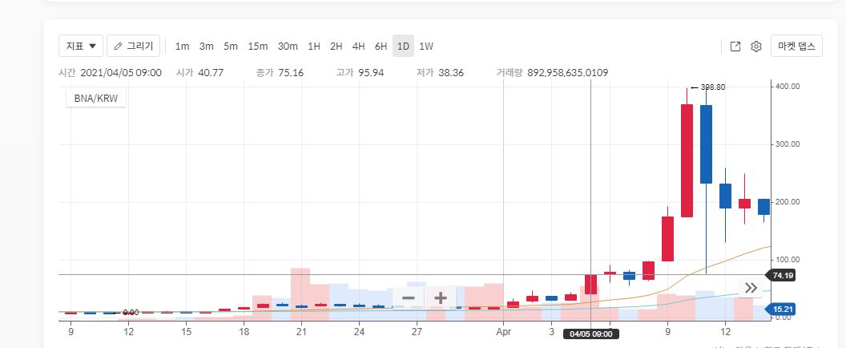Click the 그리기 drawing button

click(133, 46)
